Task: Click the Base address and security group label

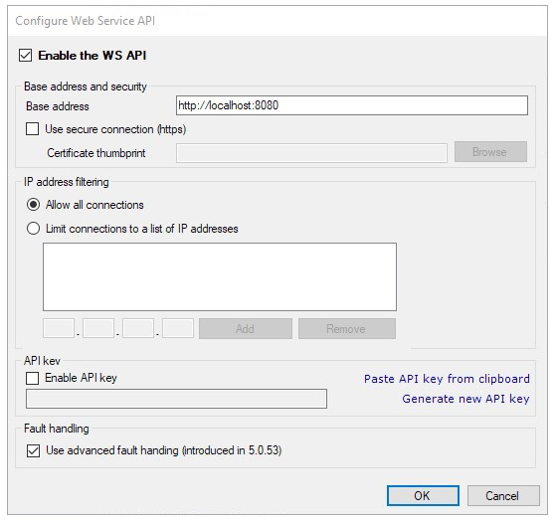Action: point(86,87)
